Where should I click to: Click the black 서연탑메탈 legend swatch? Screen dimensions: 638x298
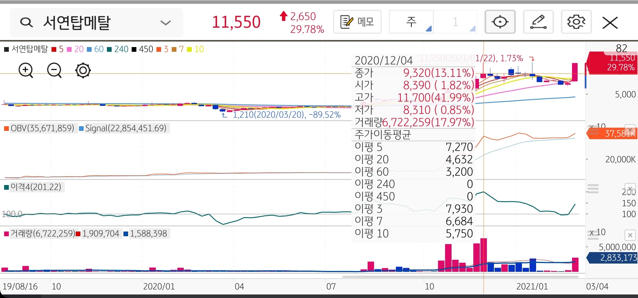(x=6, y=49)
